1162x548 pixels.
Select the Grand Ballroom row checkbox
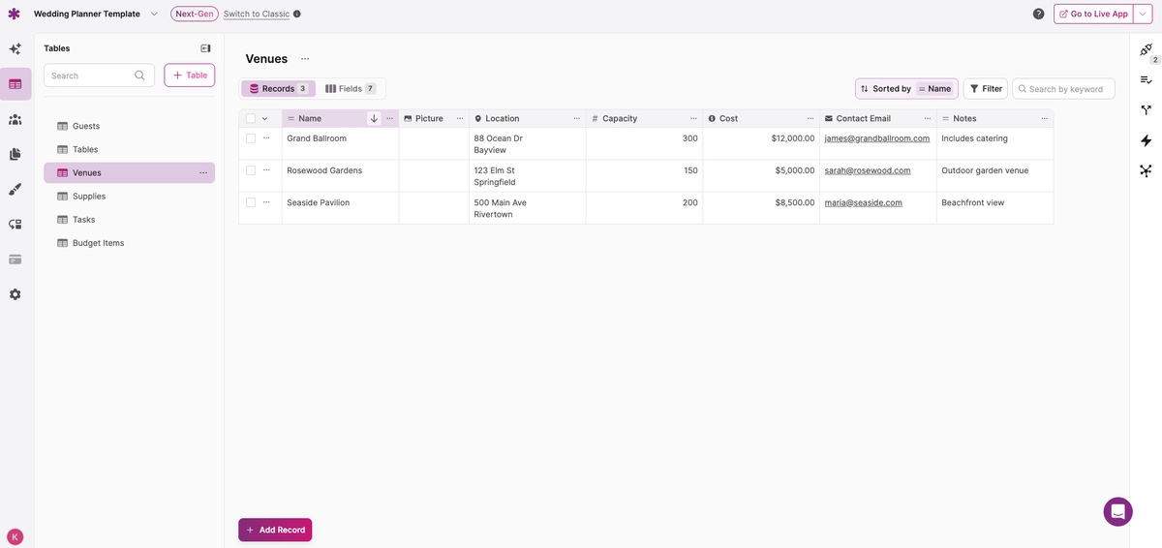251,138
